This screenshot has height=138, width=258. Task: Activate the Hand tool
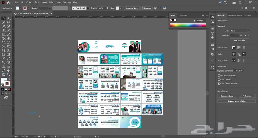point(9,70)
